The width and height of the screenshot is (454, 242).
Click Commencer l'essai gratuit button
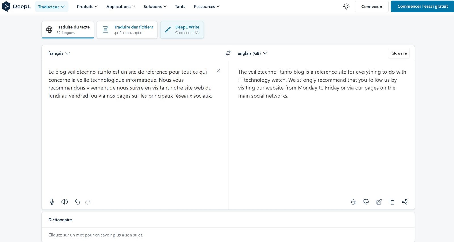pos(423,6)
